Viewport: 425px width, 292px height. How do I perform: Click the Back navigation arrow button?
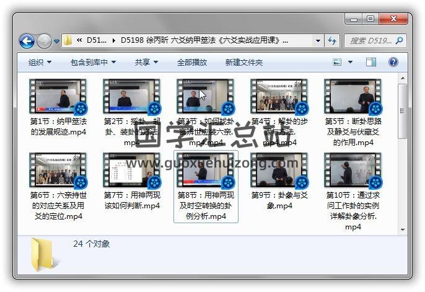[27, 42]
